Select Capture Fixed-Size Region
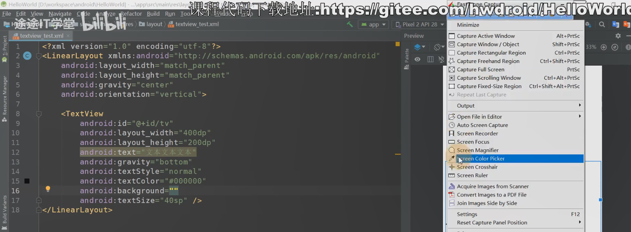This screenshot has height=232, width=631. 515,86
